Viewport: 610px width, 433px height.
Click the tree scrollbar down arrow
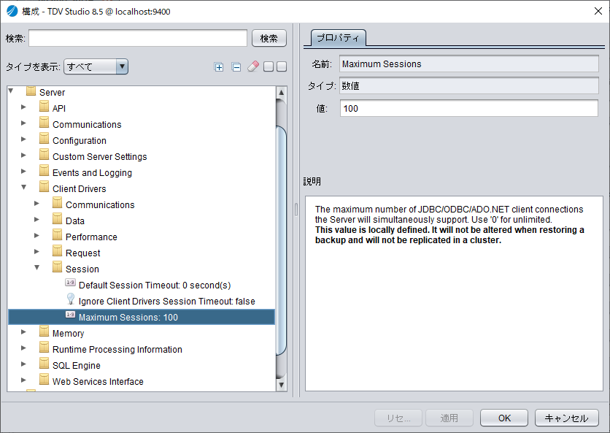(x=281, y=385)
